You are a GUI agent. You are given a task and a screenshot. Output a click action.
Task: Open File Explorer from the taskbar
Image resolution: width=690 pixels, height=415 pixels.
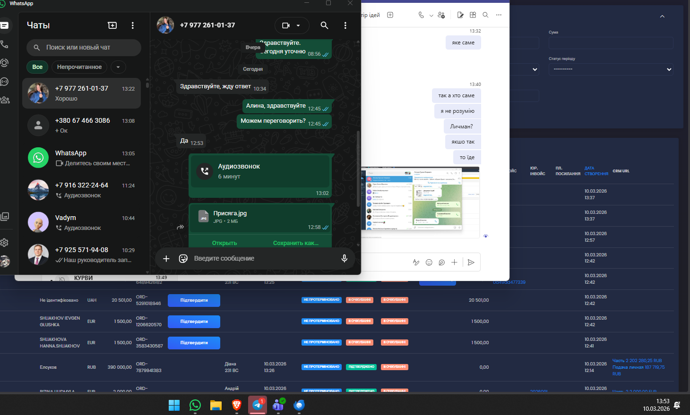coord(216,405)
